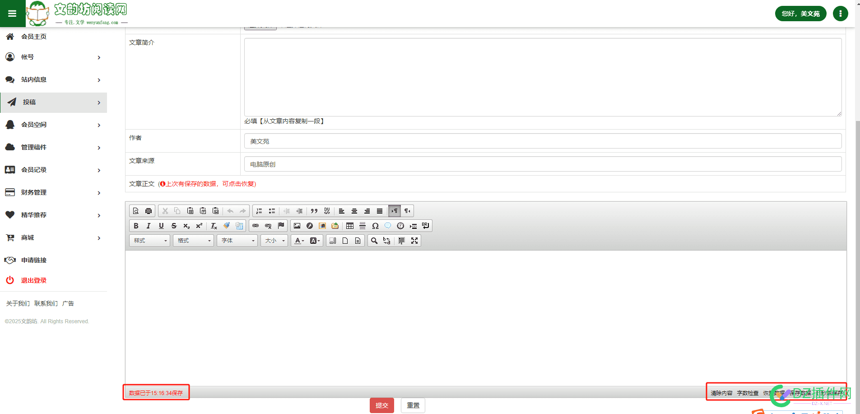Click the Anchor flag icon
The image size is (860, 414).
281,226
